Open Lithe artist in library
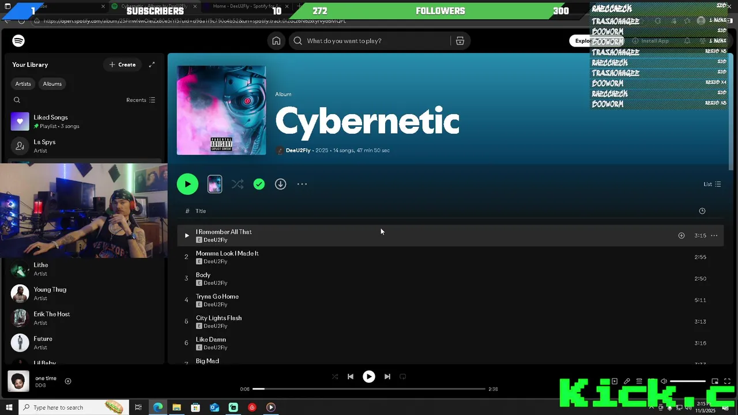Viewport: 738px width, 415px height. pos(84,269)
